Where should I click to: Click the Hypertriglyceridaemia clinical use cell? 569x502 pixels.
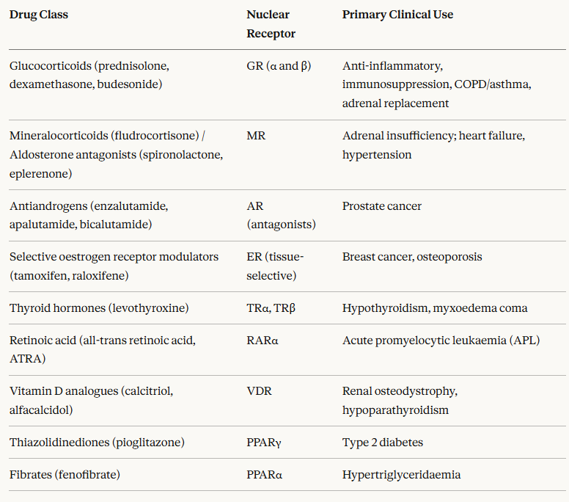coord(401,475)
